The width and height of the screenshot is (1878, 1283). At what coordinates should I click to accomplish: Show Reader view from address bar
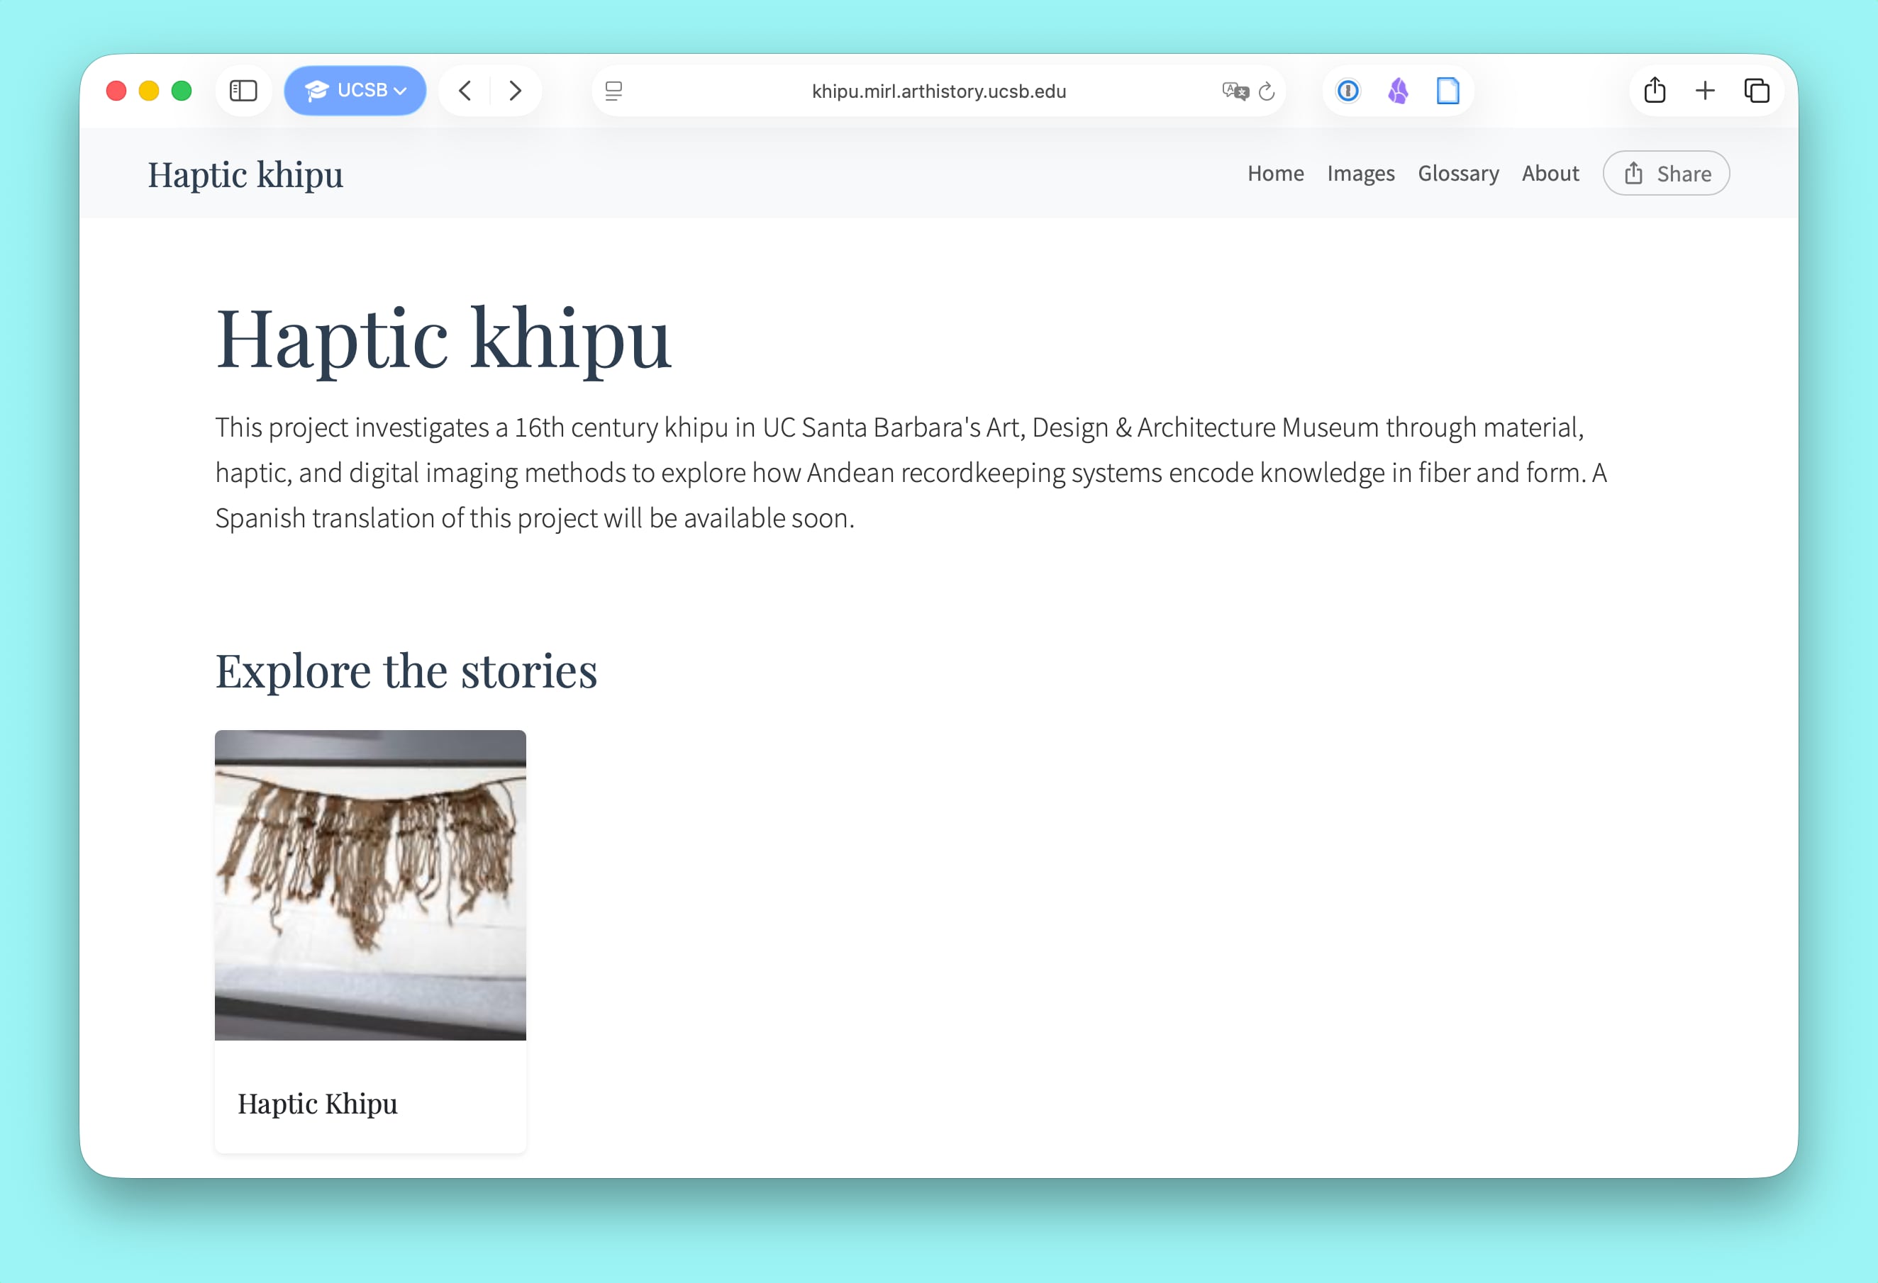click(x=614, y=91)
